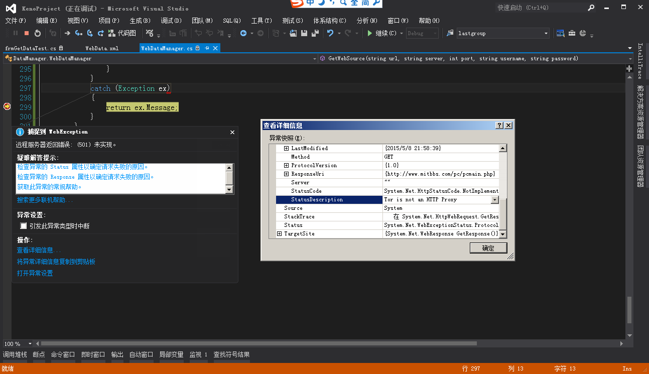The image size is (649, 374).
Task: Open the 体系结构(C) menu
Action: [x=330, y=21]
